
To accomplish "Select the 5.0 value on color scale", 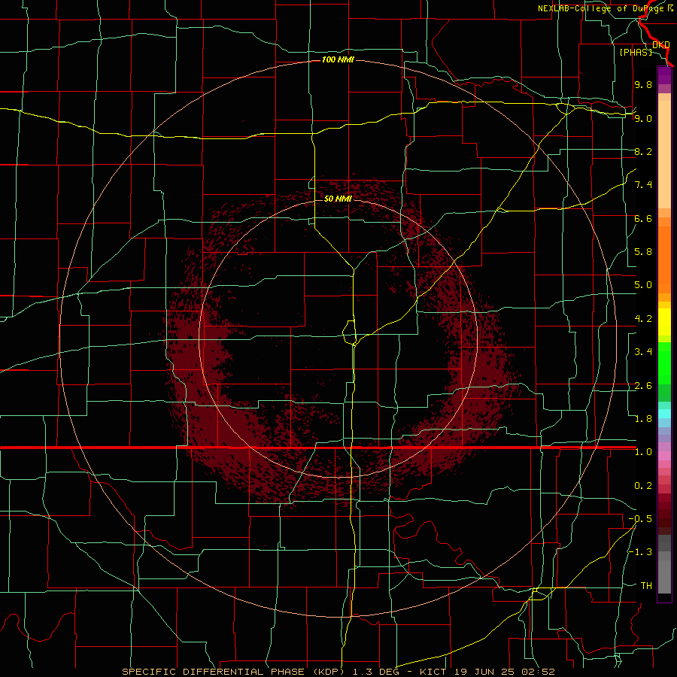I will (x=643, y=285).
